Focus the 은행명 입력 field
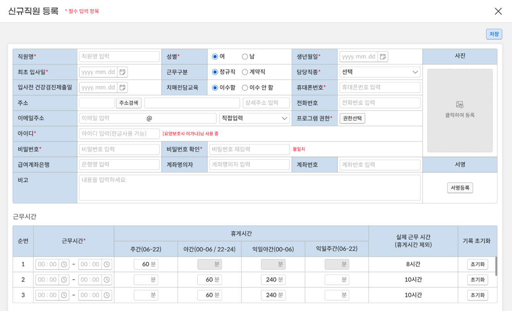 [119, 165]
